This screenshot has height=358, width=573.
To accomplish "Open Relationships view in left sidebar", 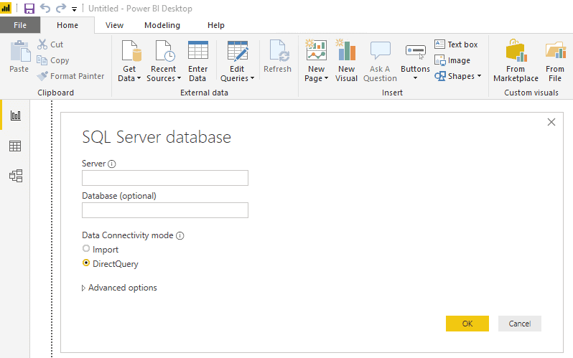I will click(15, 176).
